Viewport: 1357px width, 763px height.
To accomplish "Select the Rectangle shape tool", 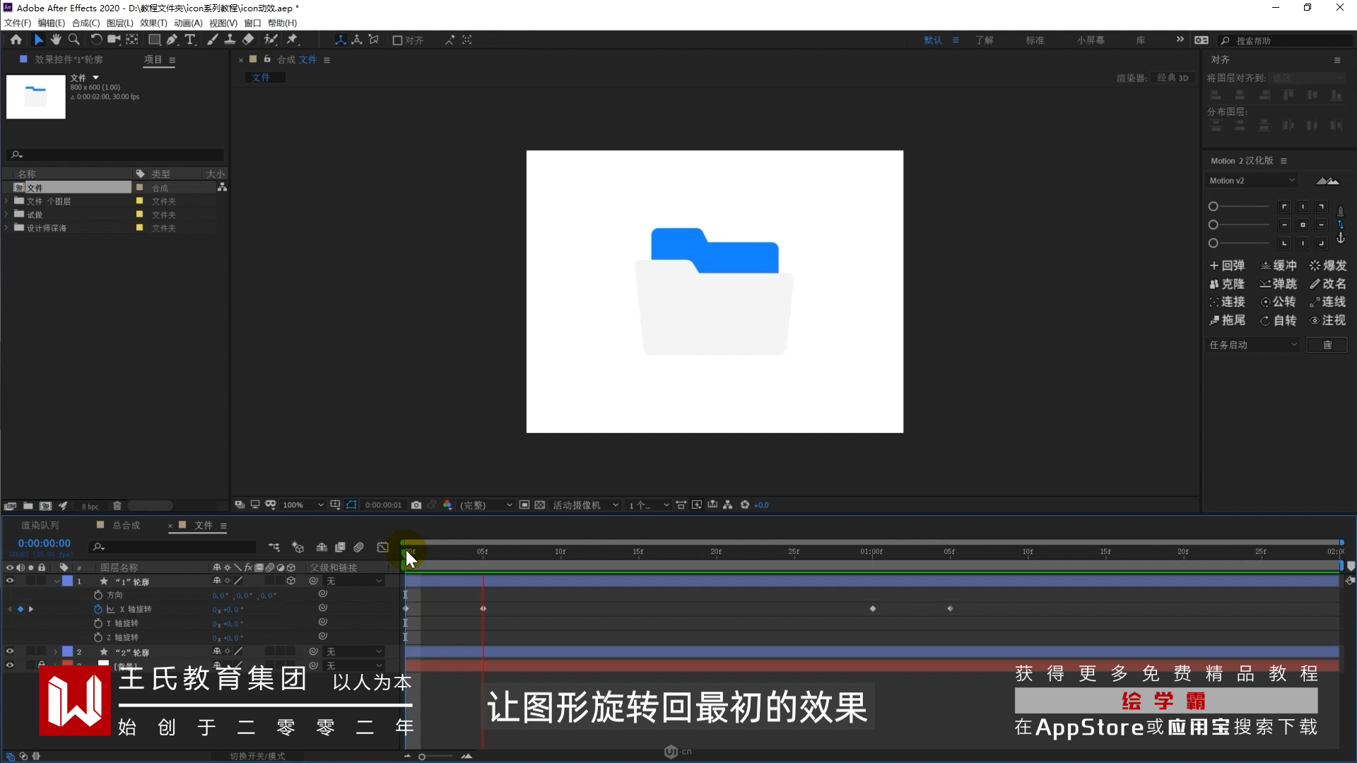I will coord(153,40).
